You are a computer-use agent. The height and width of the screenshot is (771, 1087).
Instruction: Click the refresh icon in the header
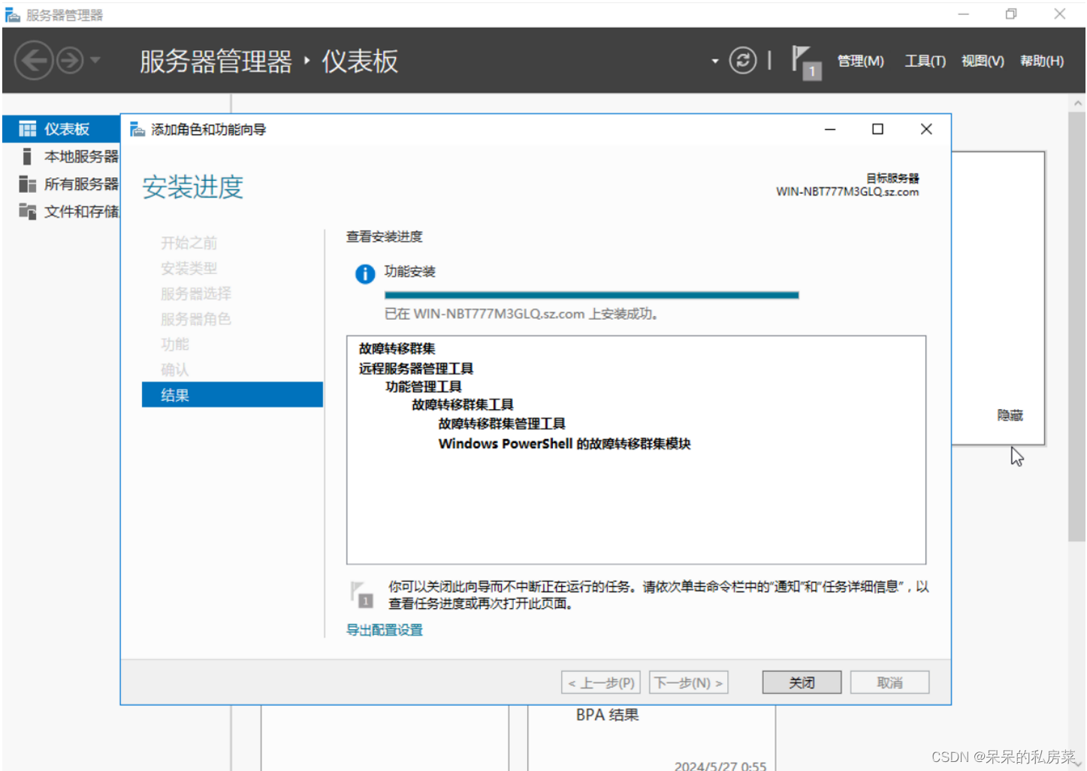click(743, 60)
